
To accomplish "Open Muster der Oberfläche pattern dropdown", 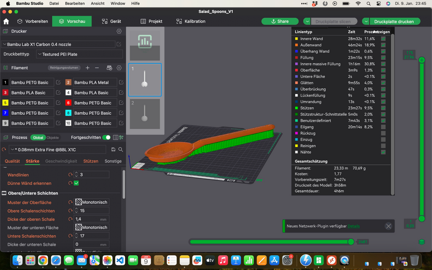I will (x=92, y=202).
